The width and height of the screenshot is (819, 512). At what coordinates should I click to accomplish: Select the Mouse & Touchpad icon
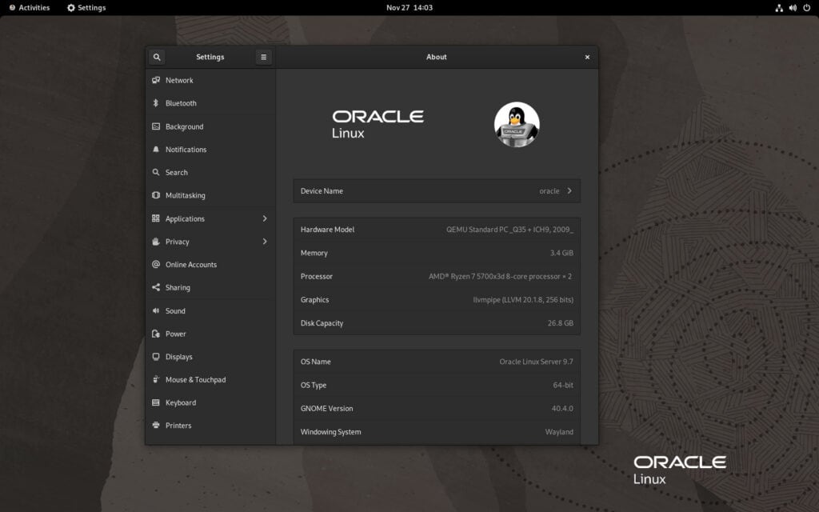click(155, 379)
